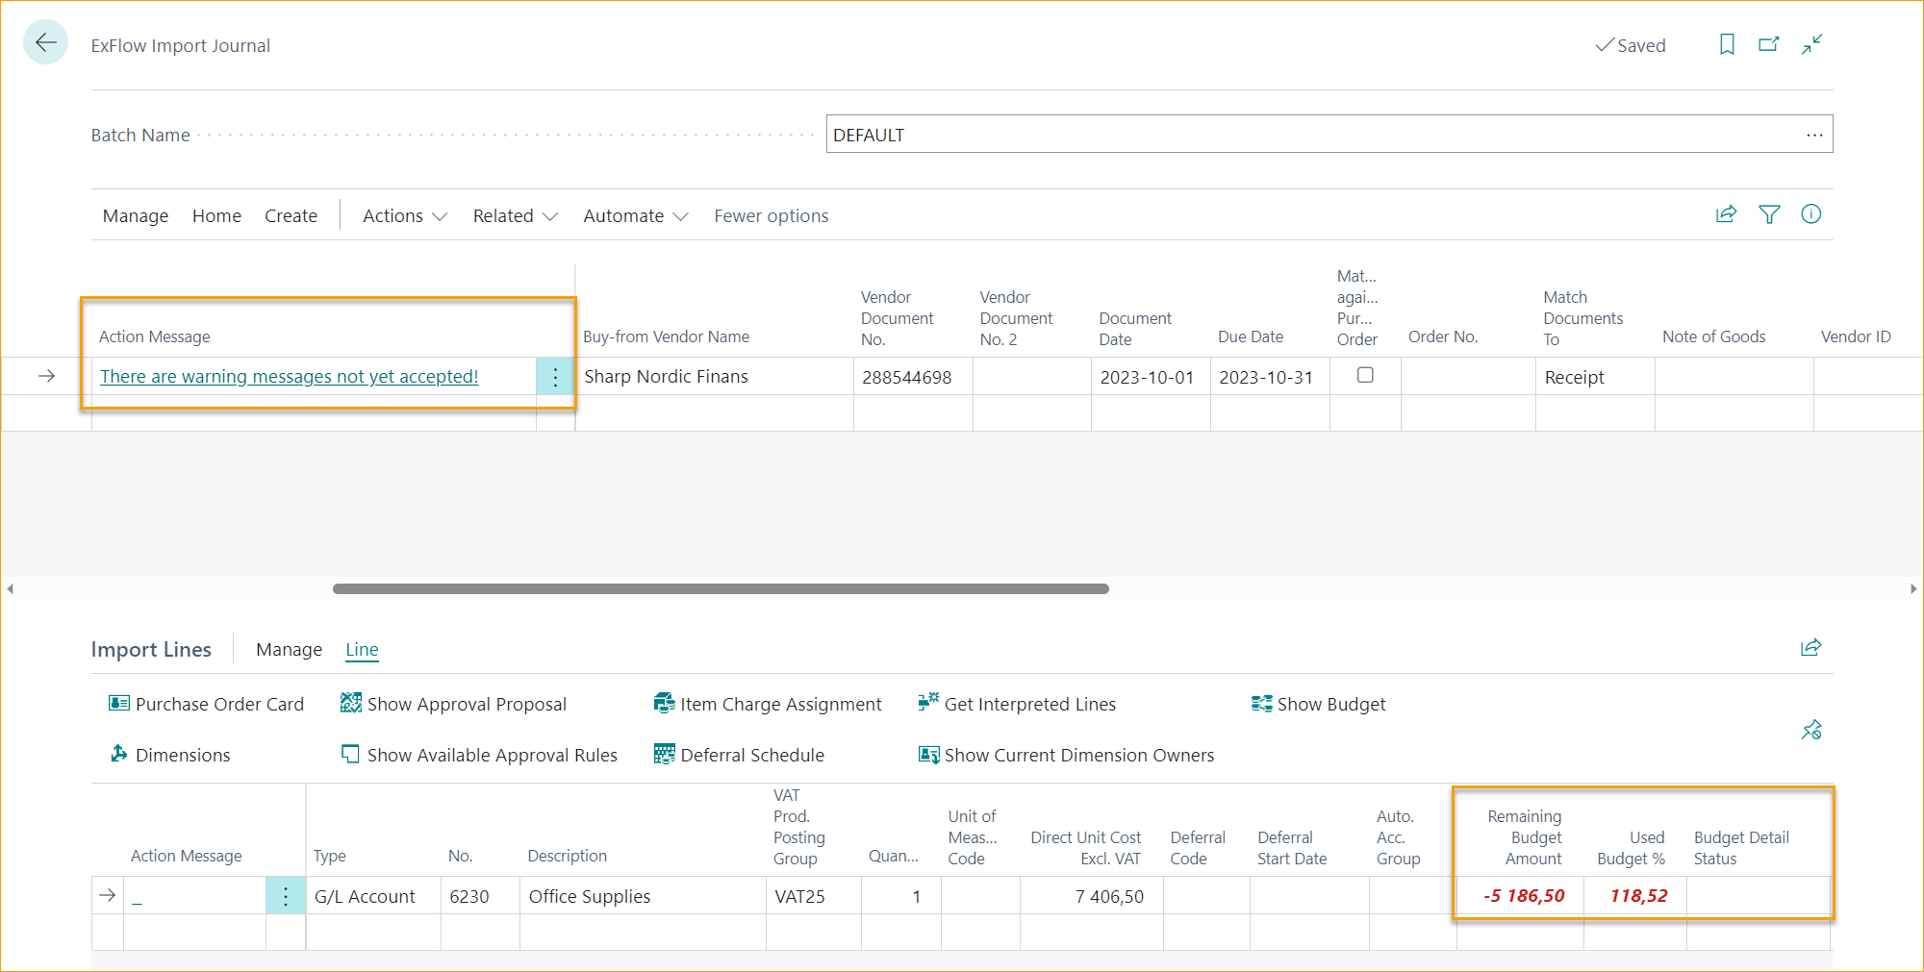
Task: Open the Batch Name lookup ellipsis
Action: click(1814, 135)
